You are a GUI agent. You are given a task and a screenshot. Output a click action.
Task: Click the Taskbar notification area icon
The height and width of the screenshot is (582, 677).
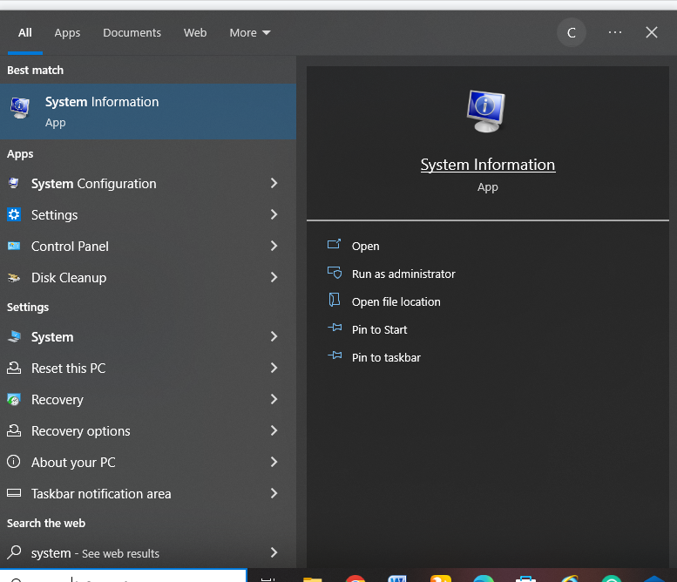click(14, 493)
